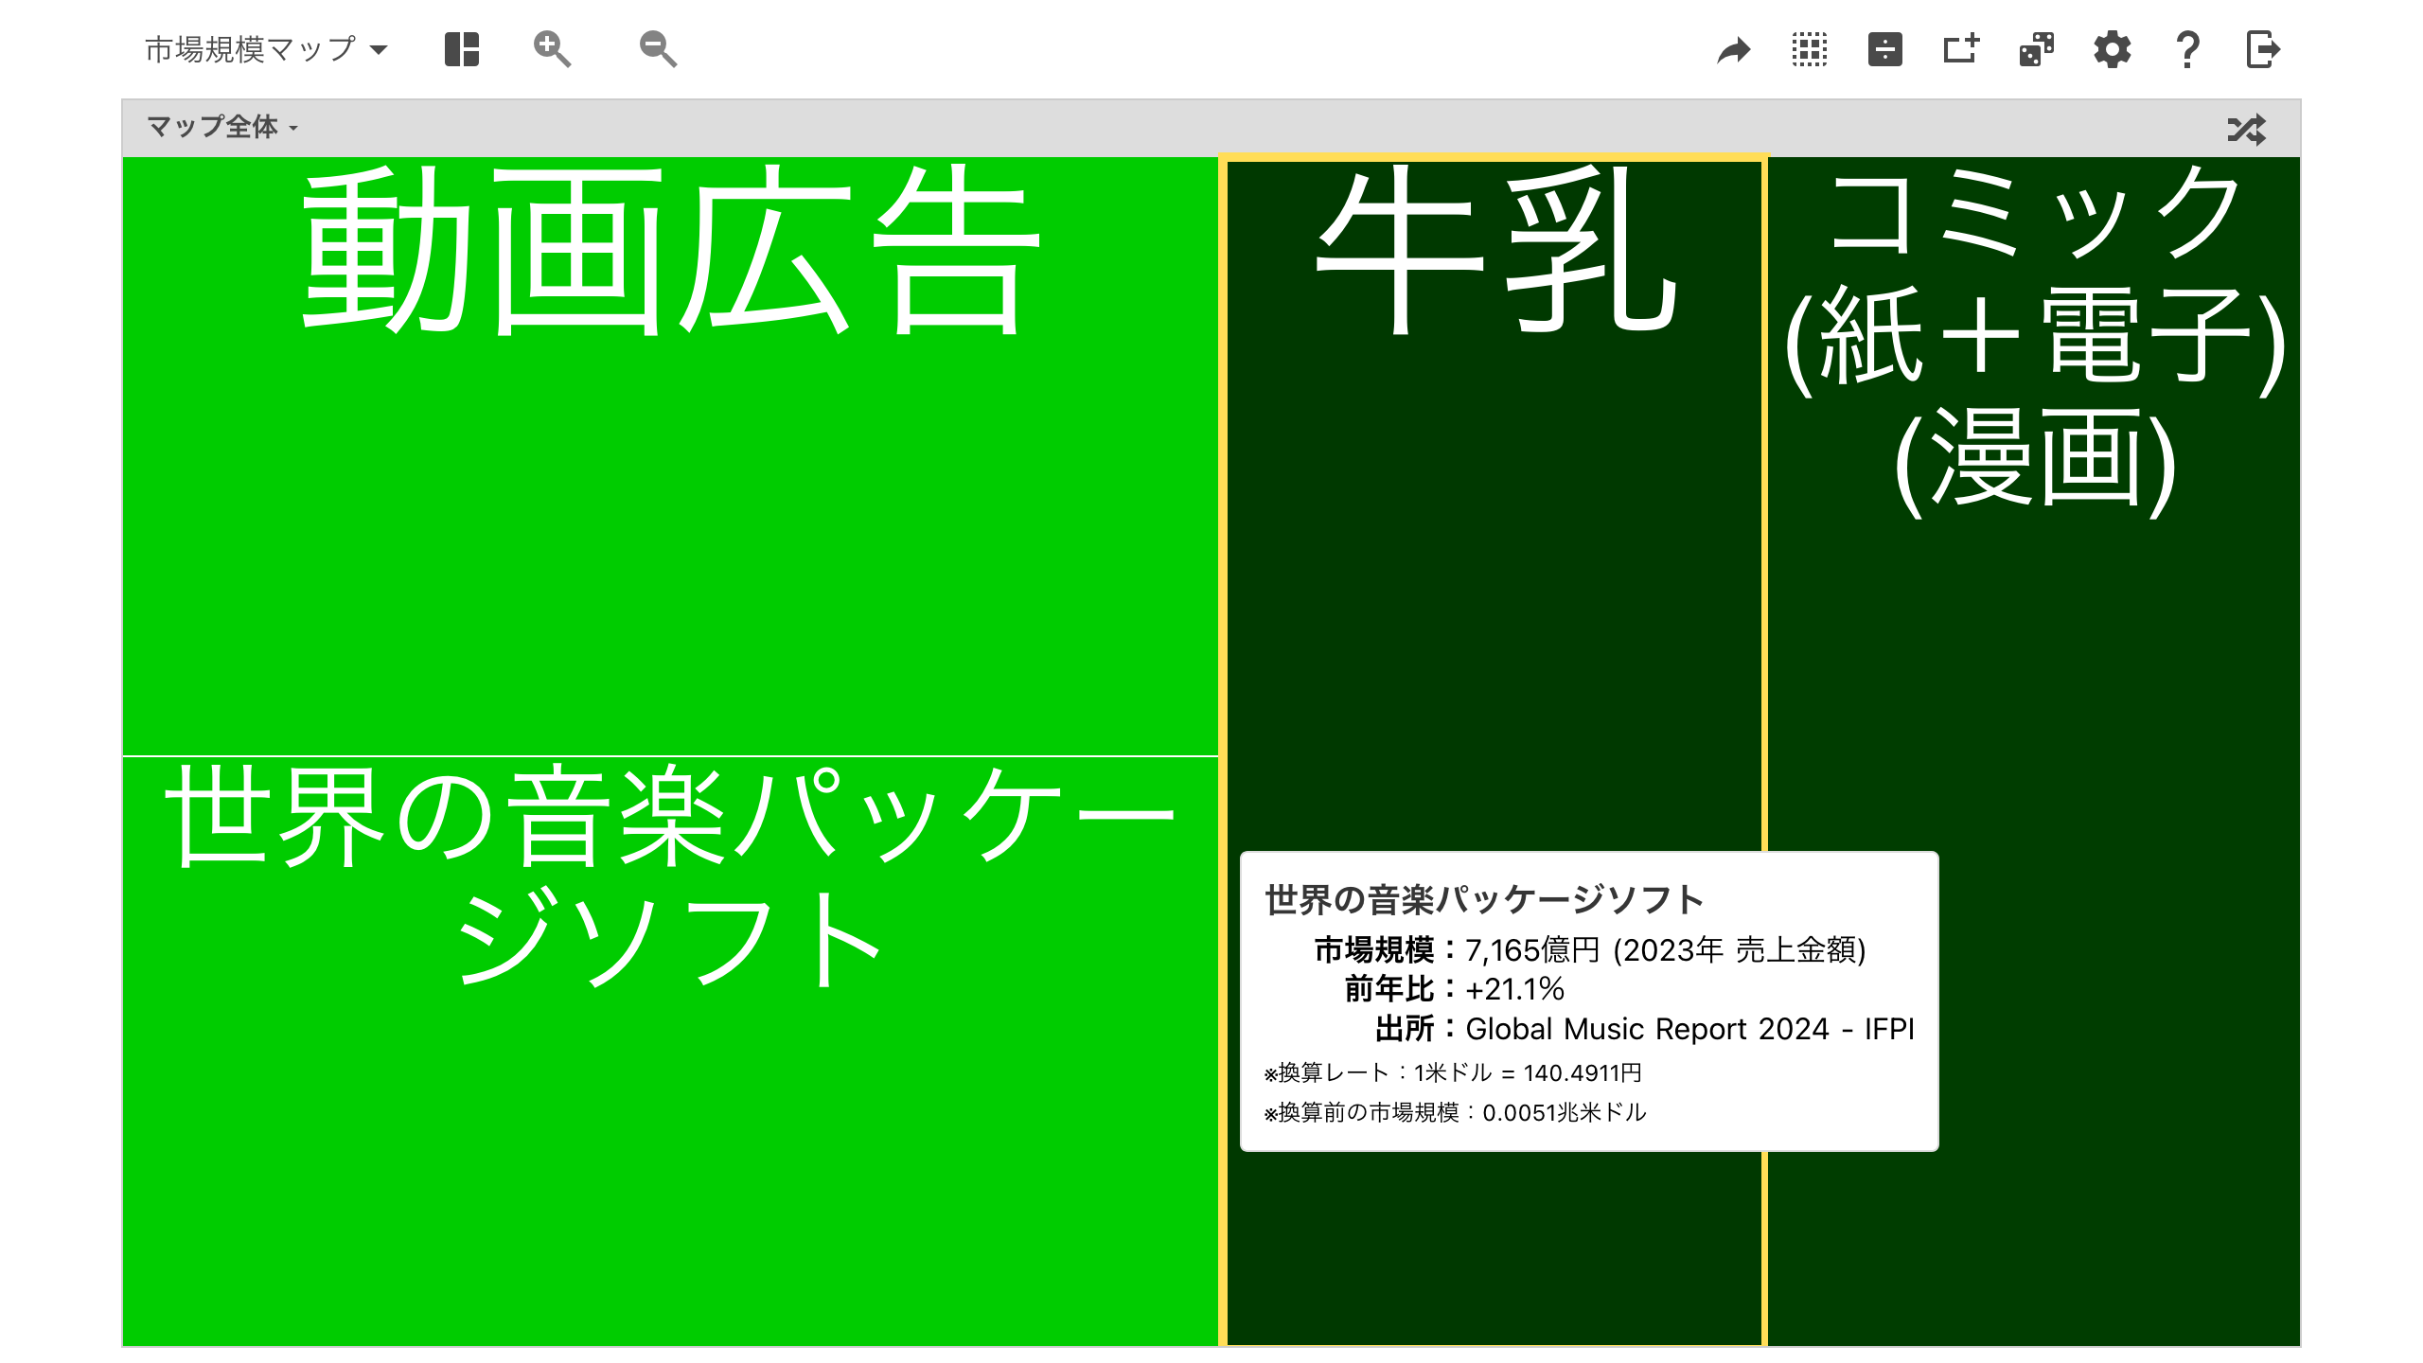Screen dimensions: 2423x1363
Task: Click the shuffle icon in map header
Action: point(2247,129)
